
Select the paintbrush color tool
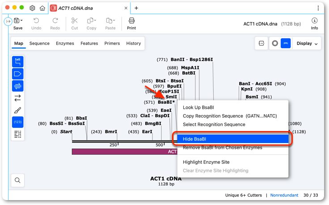tap(17, 110)
